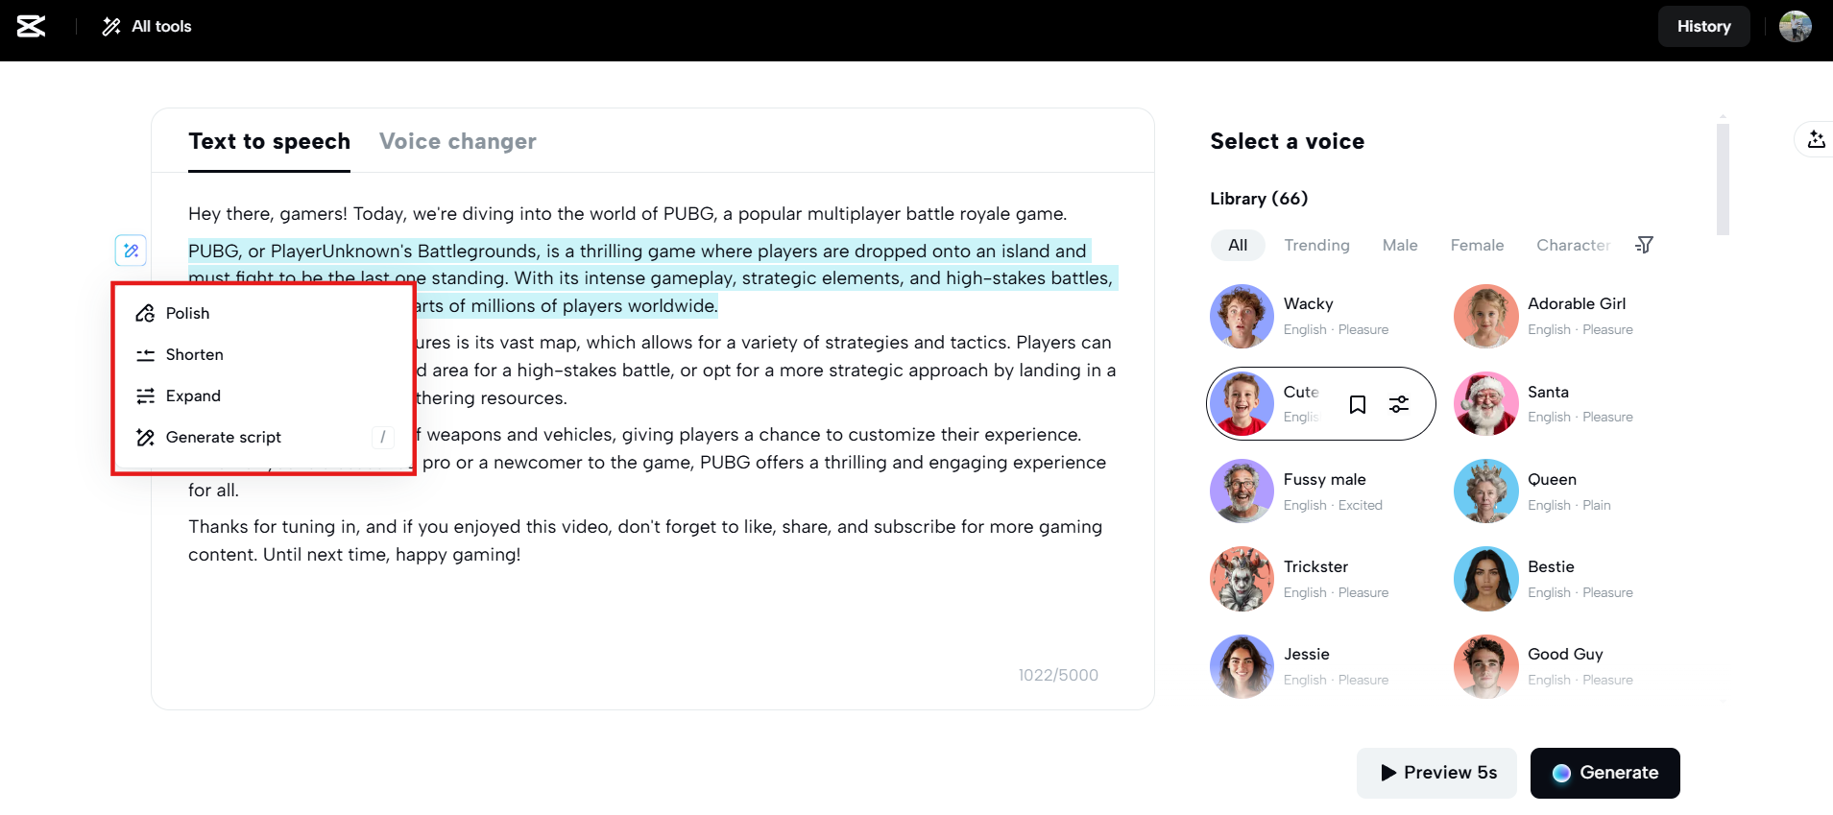Open the AI writing assistant icon
The width and height of the screenshot is (1833, 815).
[131, 251]
